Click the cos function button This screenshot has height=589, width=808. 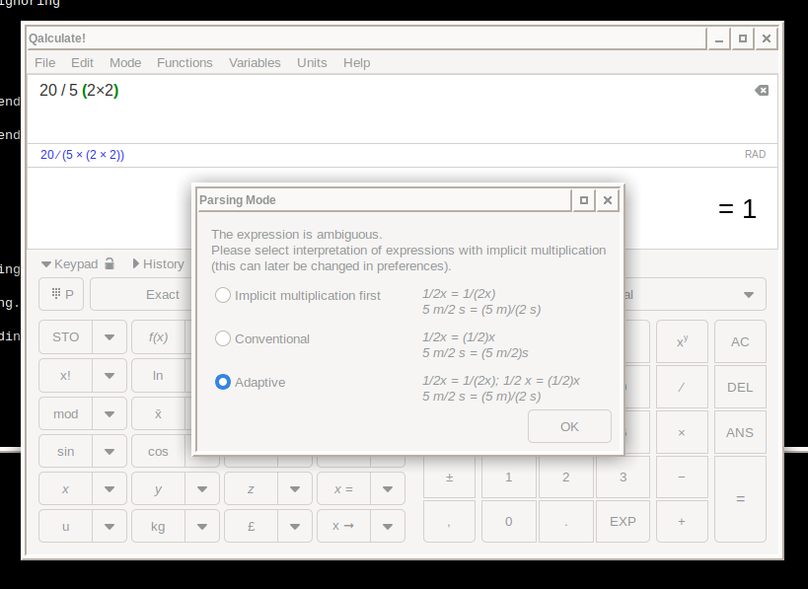point(158,452)
